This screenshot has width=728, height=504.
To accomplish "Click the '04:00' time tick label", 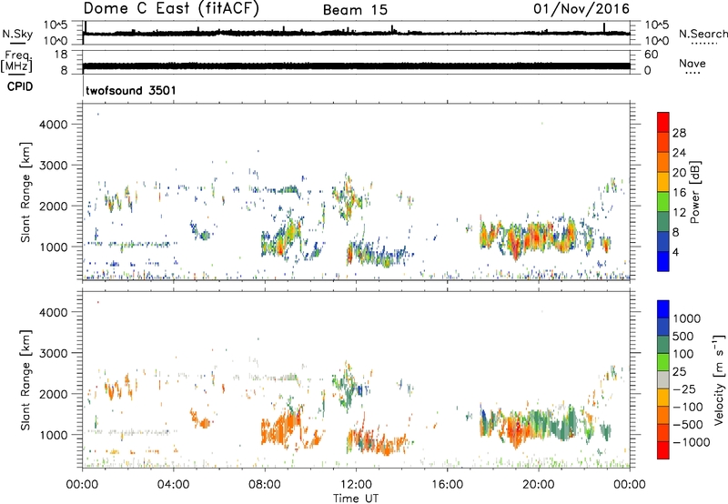I will [173, 485].
